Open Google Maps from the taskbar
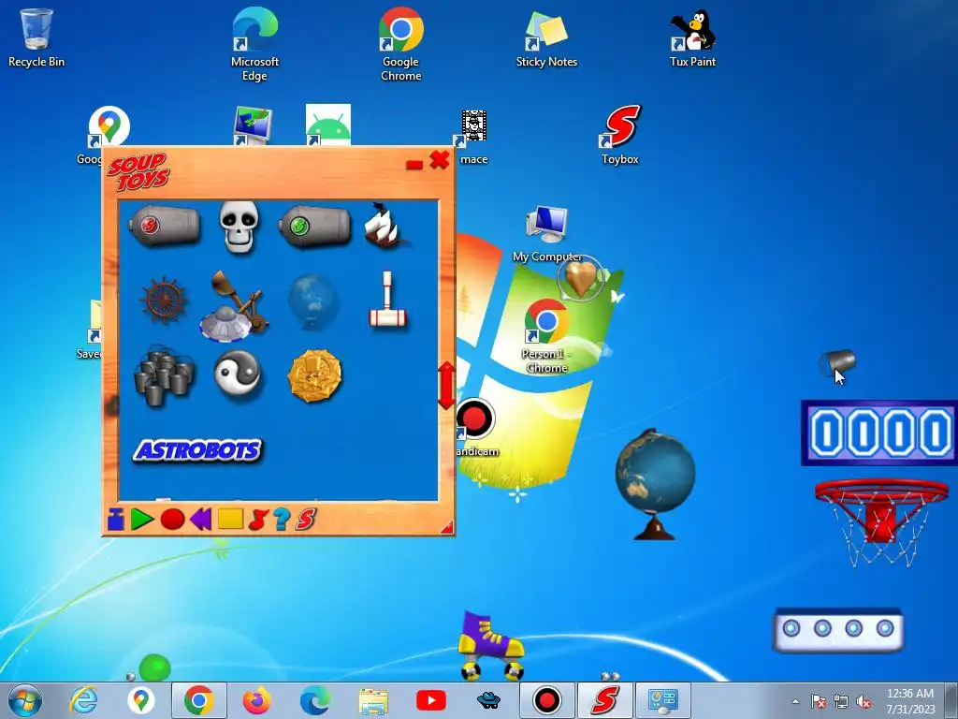958x719 pixels. coord(141,700)
